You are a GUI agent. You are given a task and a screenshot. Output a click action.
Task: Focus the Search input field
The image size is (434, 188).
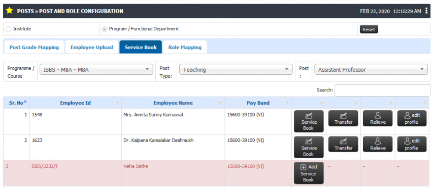(x=382, y=90)
